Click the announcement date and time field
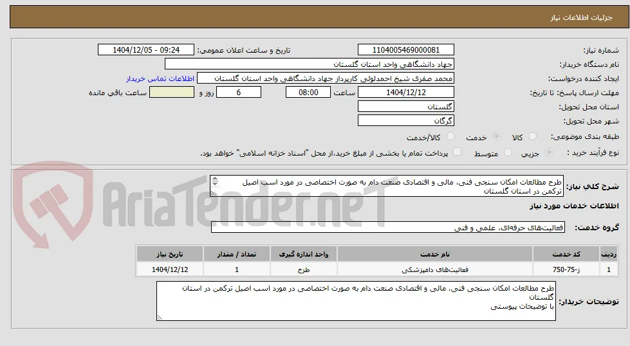 pos(146,50)
